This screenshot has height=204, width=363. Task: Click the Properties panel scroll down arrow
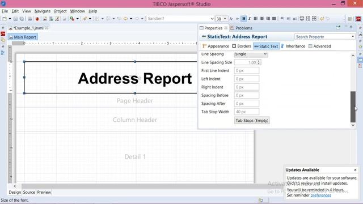[x=353, y=125]
